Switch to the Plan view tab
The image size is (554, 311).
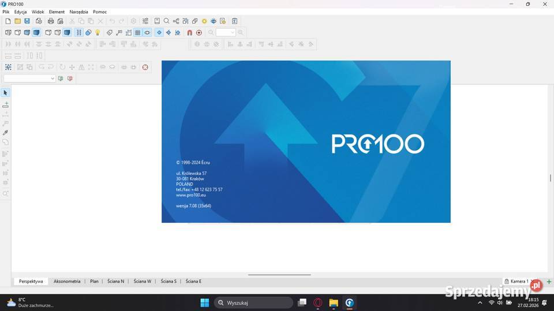pos(94,282)
